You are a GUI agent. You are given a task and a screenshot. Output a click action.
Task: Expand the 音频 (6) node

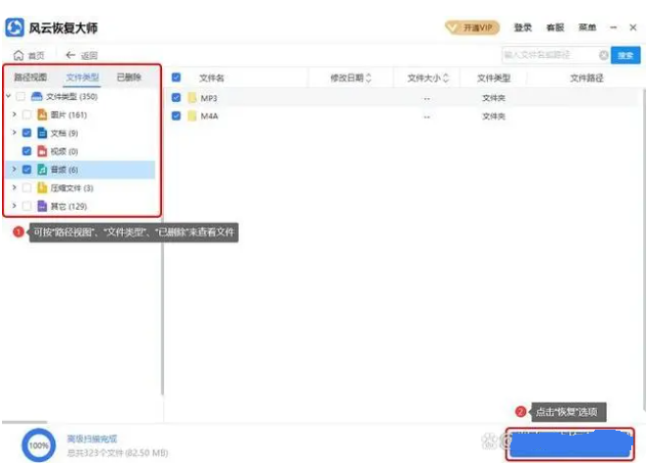click(x=15, y=169)
